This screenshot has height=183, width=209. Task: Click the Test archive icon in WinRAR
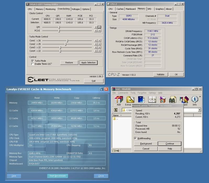[x=141, y=100]
